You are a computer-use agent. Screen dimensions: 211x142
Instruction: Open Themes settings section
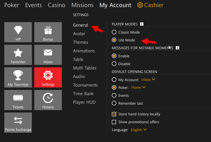pyautogui.click(x=80, y=42)
